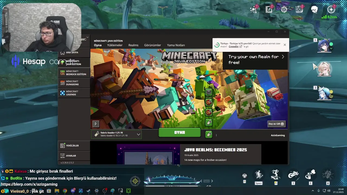Open the game record disc icon

point(299,9)
